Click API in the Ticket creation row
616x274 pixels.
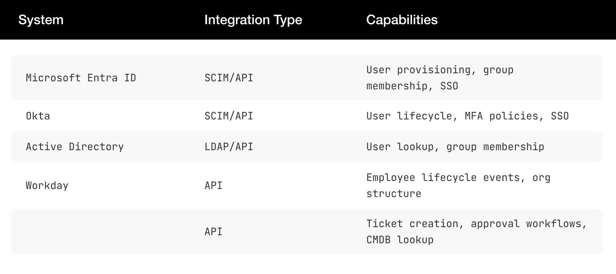coord(214,232)
